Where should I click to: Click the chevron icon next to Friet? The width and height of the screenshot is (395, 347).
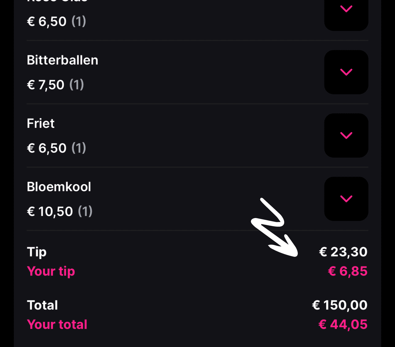pyautogui.click(x=346, y=135)
